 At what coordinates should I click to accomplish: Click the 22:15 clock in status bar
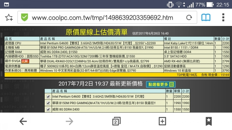(223, 5)
